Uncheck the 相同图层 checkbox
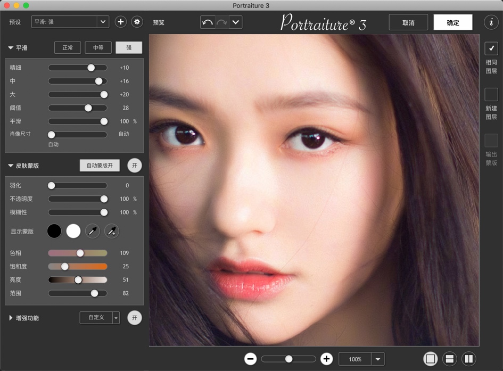503x371 pixels. (491, 48)
